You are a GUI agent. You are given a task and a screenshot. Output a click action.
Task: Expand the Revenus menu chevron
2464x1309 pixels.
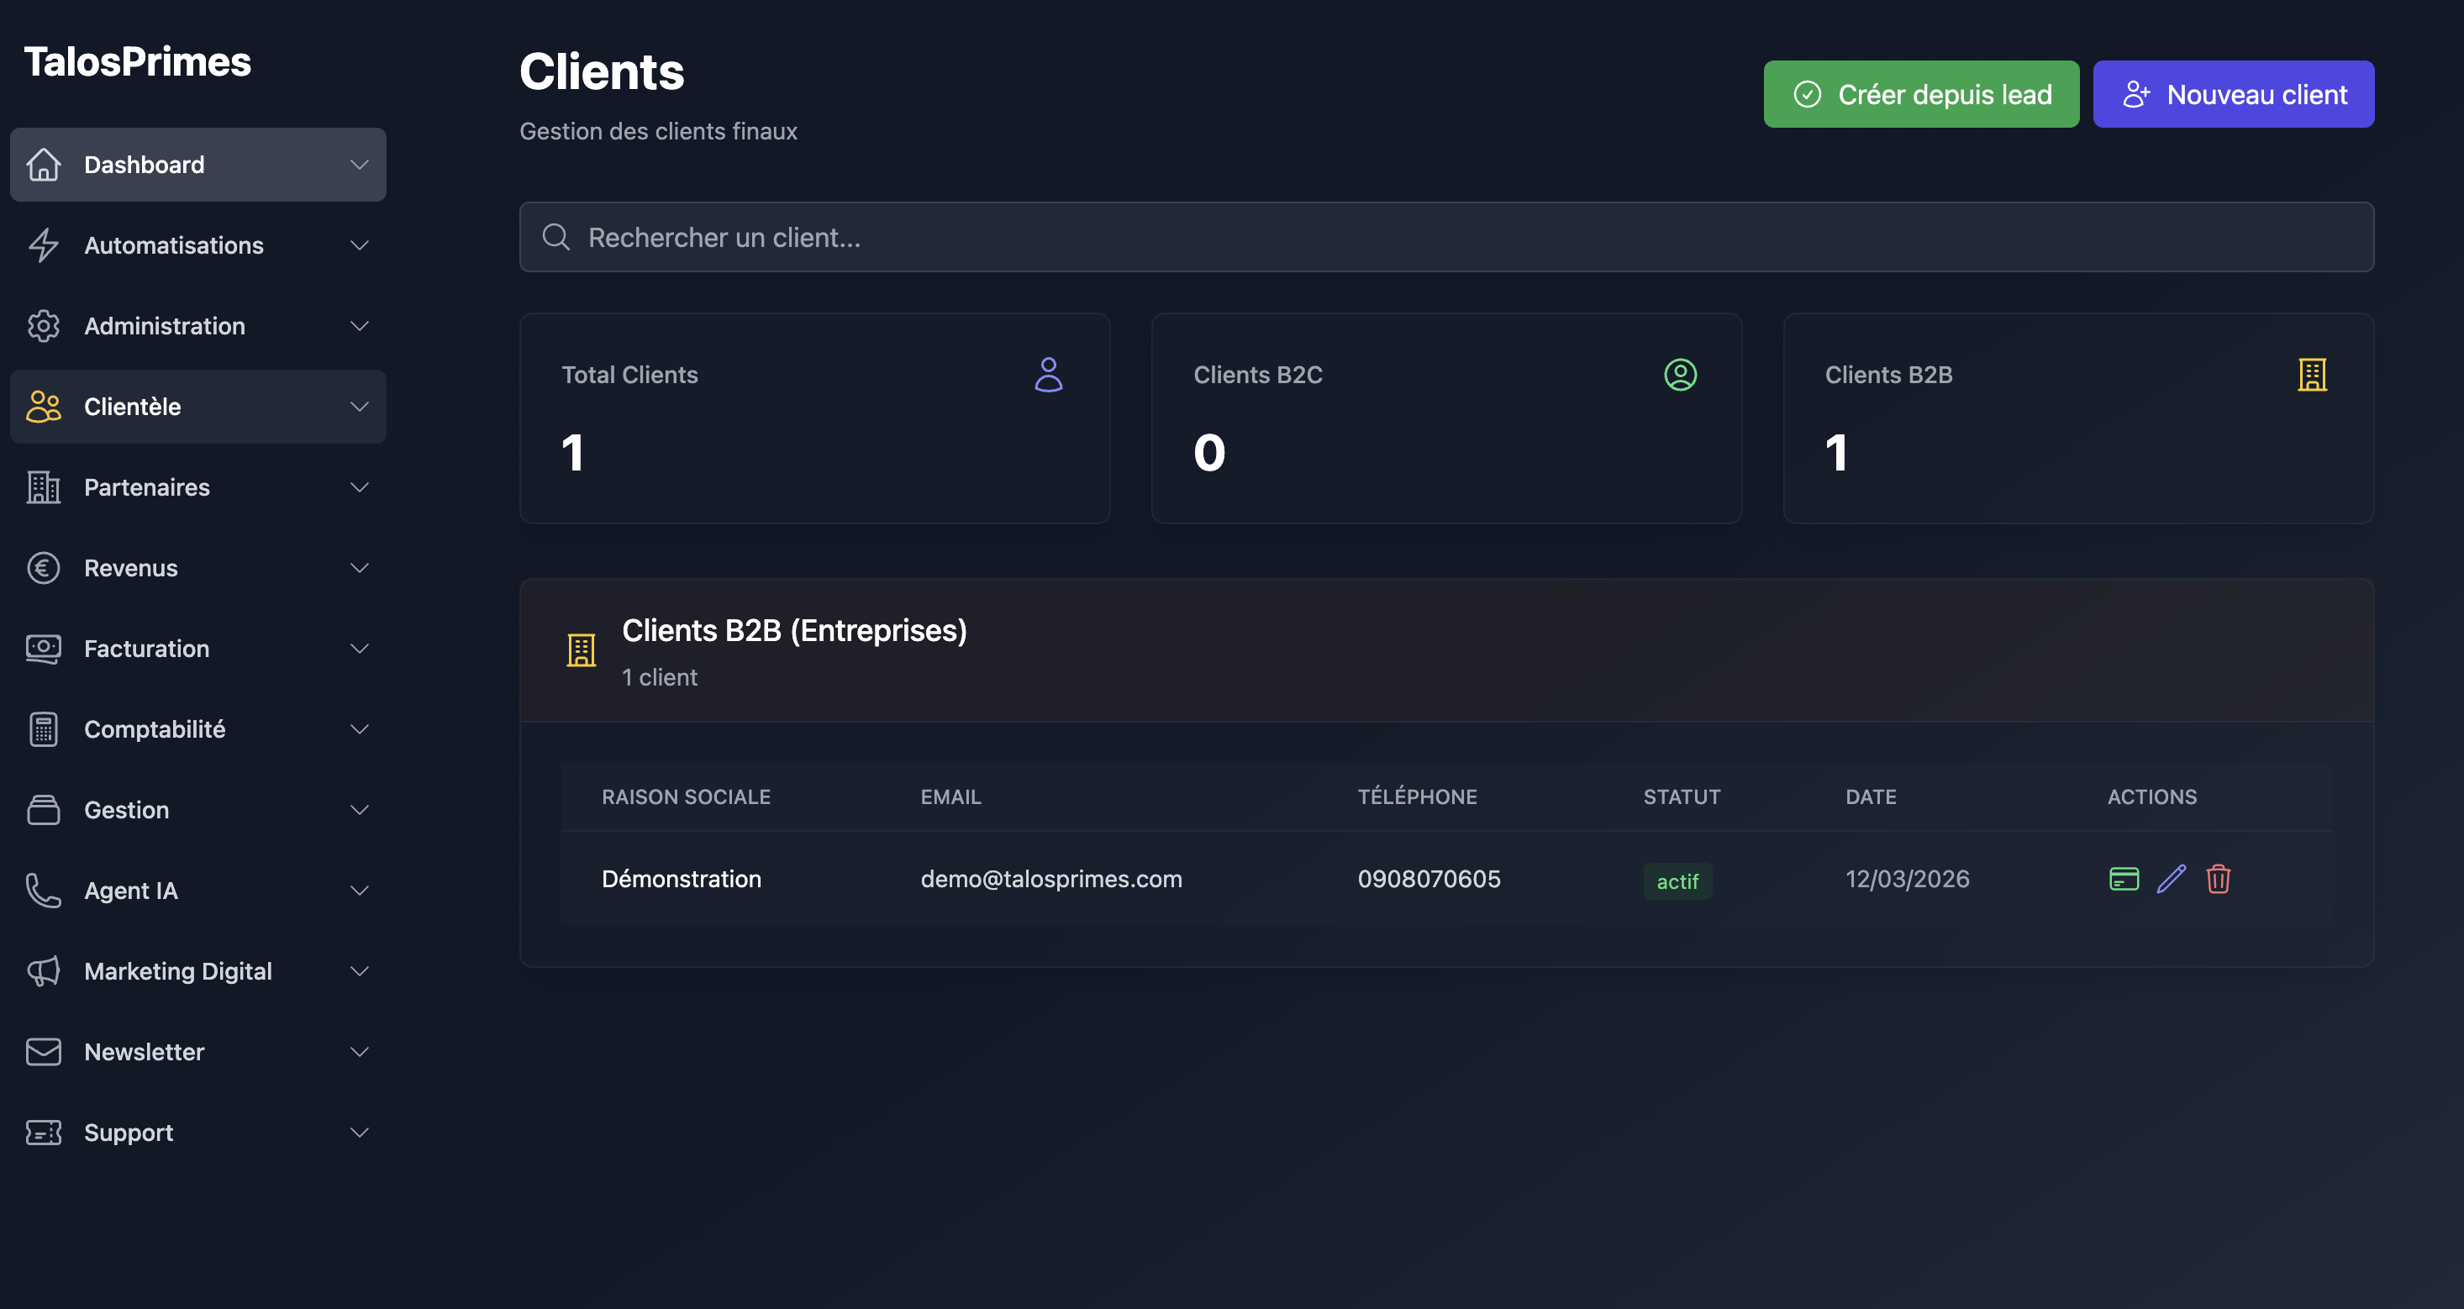tap(360, 568)
